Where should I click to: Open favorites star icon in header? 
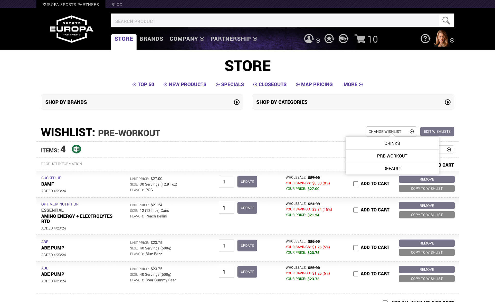[x=329, y=39]
